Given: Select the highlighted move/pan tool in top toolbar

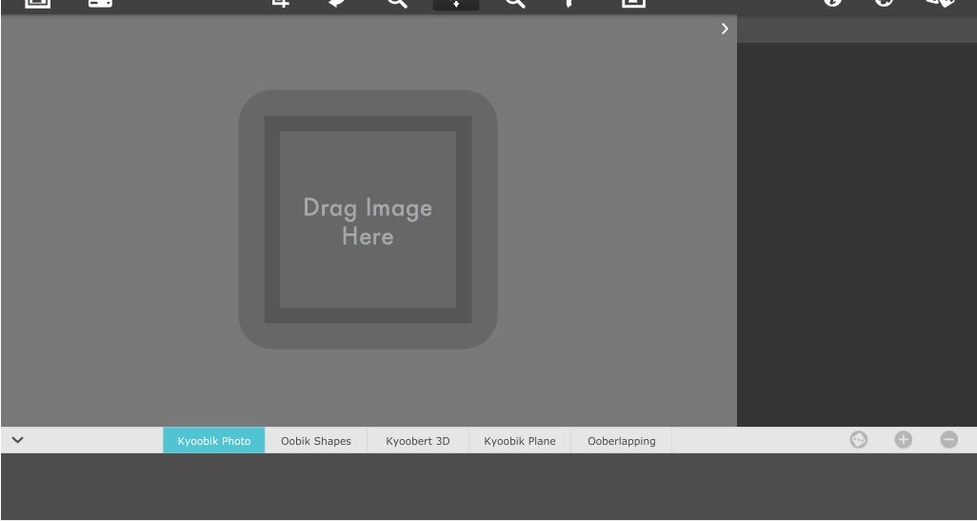Looking at the screenshot, I should click(x=456, y=4).
